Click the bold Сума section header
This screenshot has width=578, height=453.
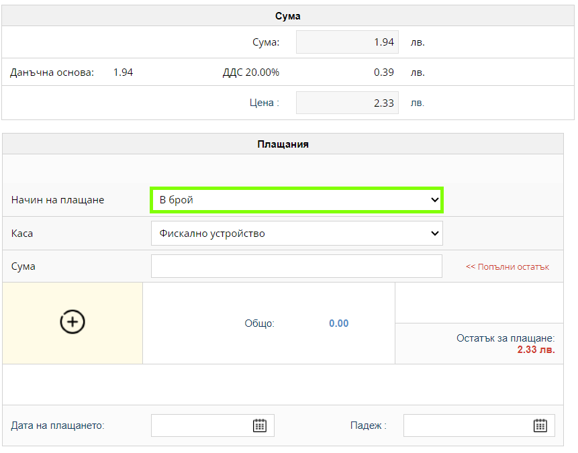pyautogui.click(x=287, y=16)
